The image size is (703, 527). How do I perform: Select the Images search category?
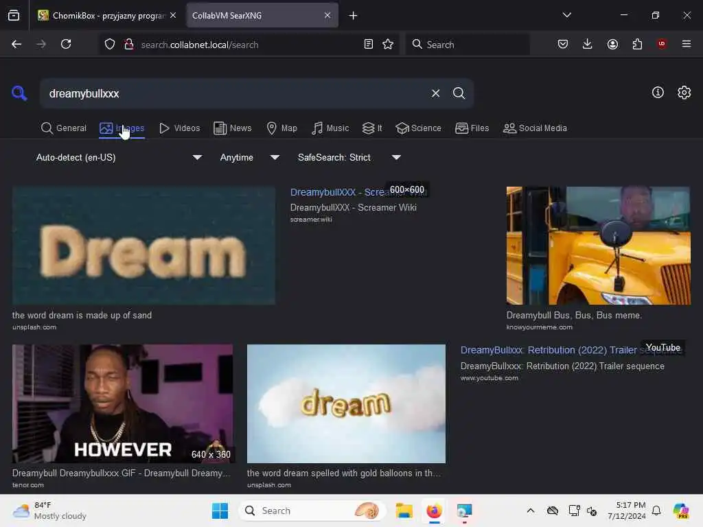click(x=122, y=128)
